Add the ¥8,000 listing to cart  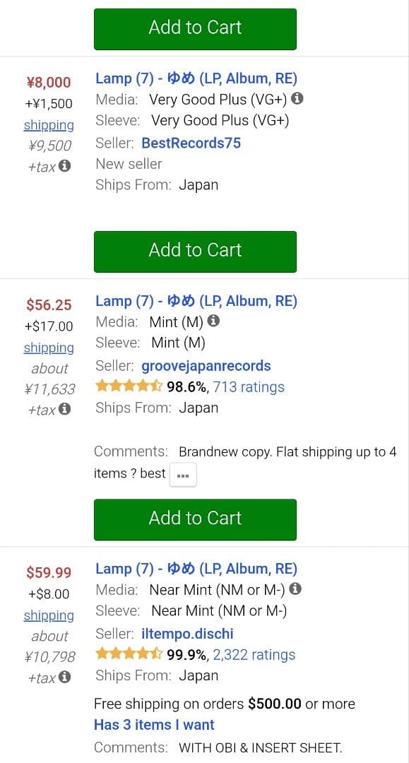click(195, 252)
